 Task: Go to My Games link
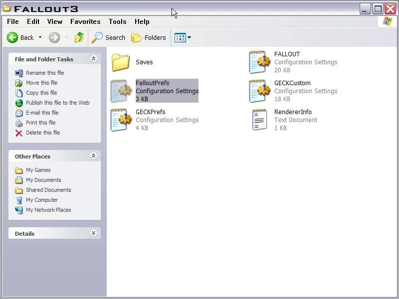pos(38,170)
